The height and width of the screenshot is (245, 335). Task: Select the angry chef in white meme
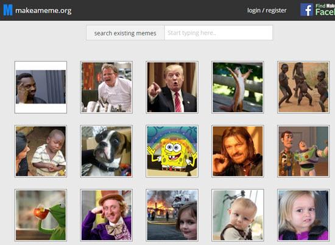coord(107,87)
